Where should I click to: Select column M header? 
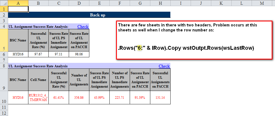coord(262,3)
